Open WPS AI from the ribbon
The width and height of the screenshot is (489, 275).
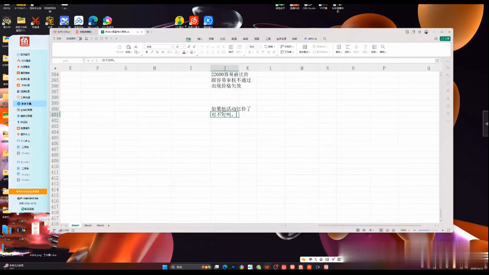pos(312,39)
